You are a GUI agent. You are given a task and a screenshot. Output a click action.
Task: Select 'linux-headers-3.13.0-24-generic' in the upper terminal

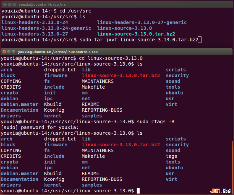point(46,28)
